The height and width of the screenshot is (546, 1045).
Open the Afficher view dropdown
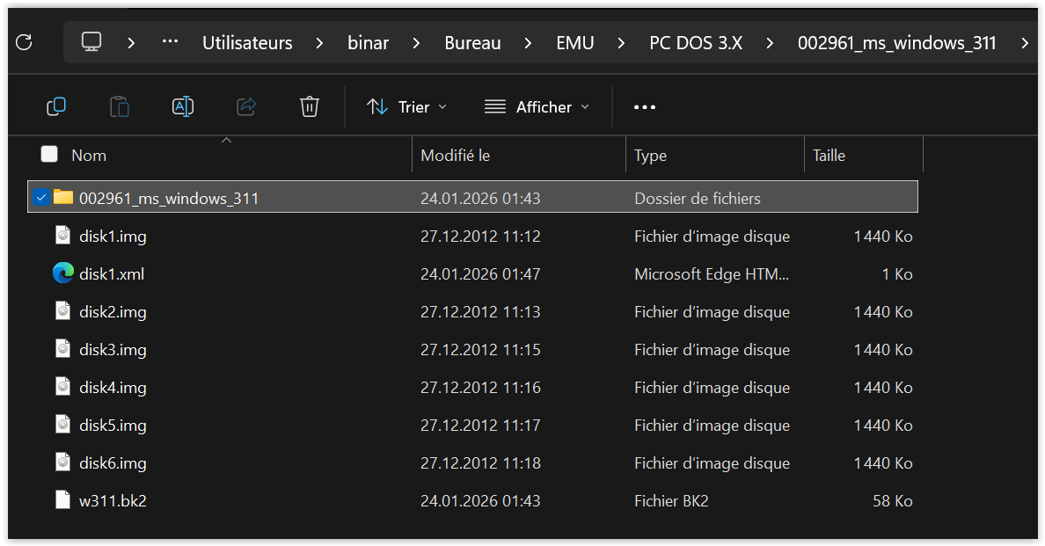pyautogui.click(x=537, y=106)
